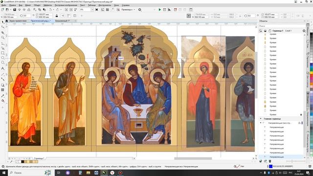The image size is (313, 176).
Task: Click the delete trash icon in Objects docker
Action: 270,161
